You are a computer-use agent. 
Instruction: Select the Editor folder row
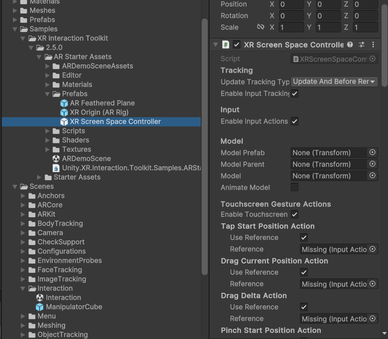(102, 75)
